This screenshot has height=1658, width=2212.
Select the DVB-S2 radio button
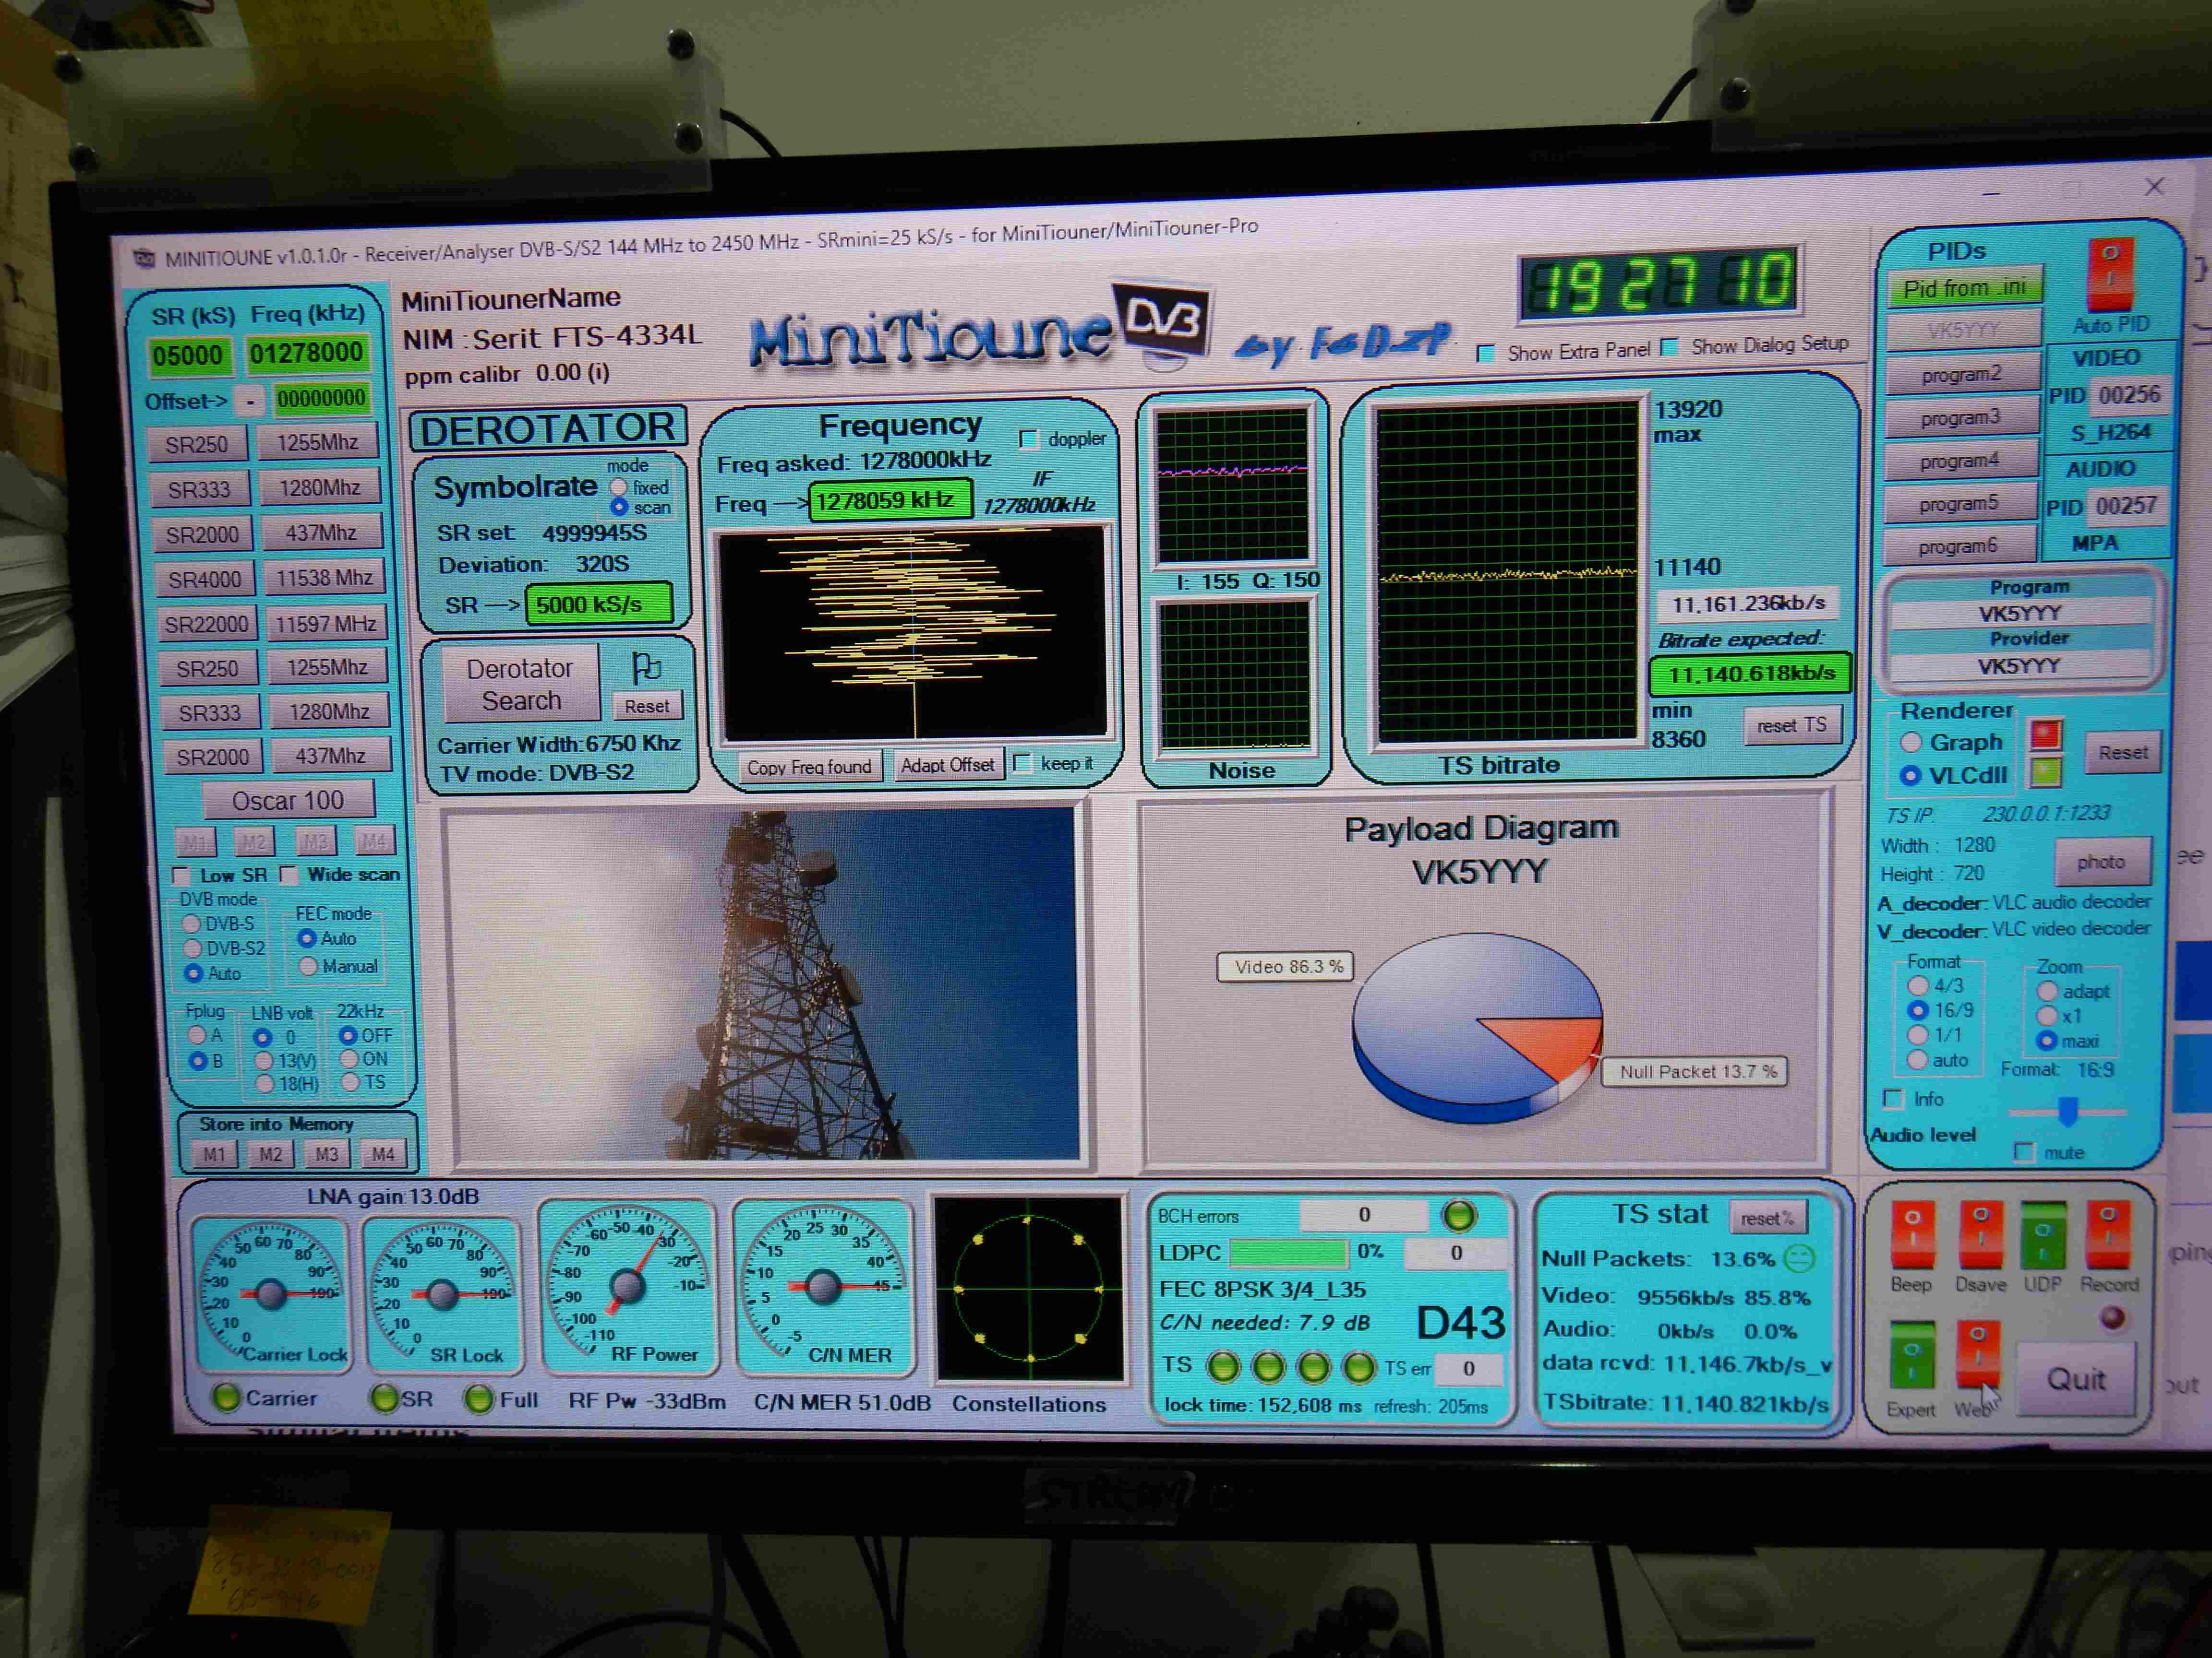point(193,948)
